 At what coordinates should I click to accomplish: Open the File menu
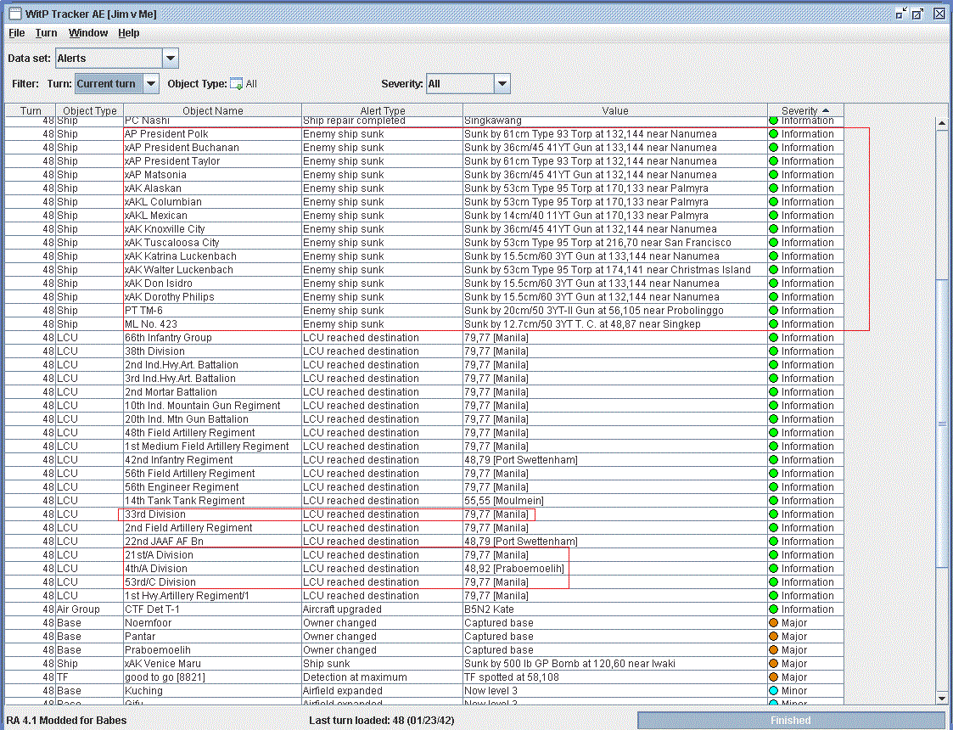click(16, 33)
